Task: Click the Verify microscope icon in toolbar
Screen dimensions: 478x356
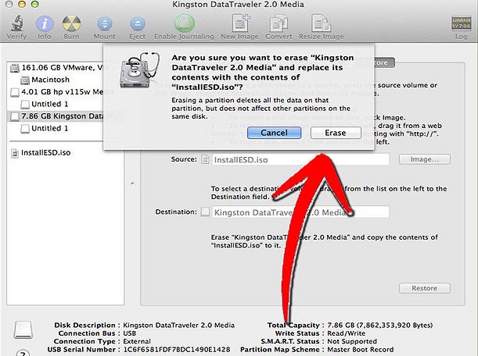Action: pos(16,23)
